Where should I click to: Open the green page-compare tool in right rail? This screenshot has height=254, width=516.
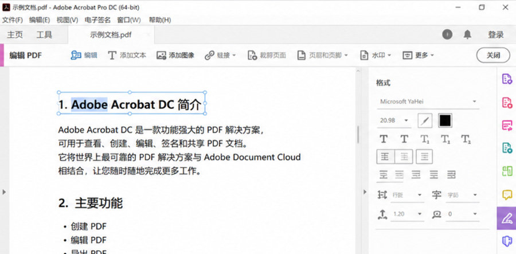(507, 171)
